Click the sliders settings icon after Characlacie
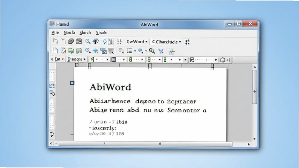This screenshot has width=299, height=168. pos(187,42)
